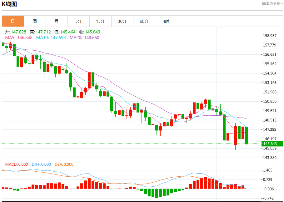Open the 30分 interval tab
284x202 pixels.
tap(122, 21)
